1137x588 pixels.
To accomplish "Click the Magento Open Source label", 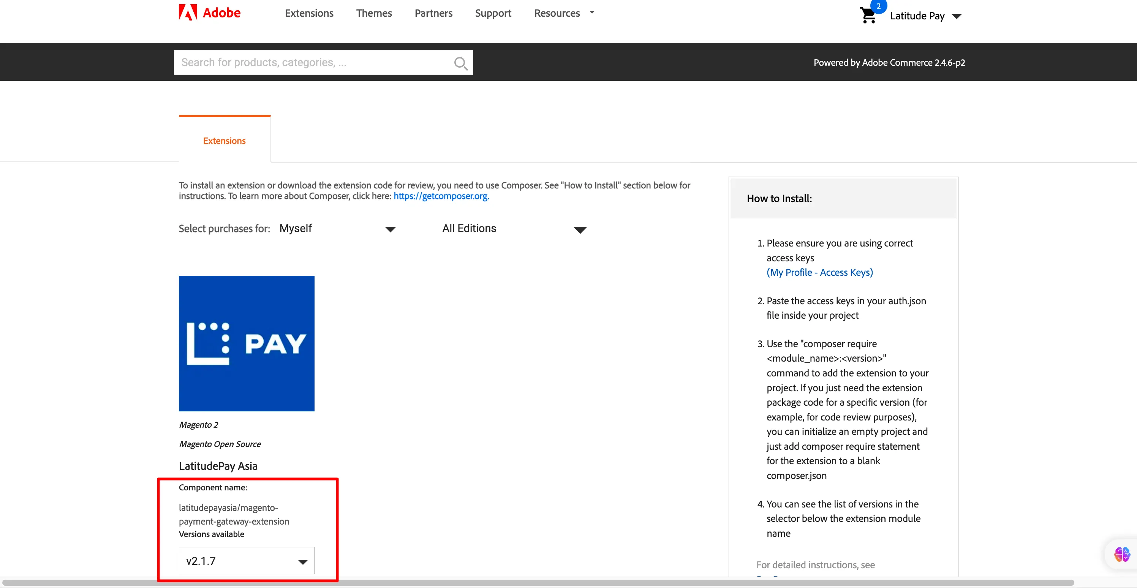I will coord(220,444).
